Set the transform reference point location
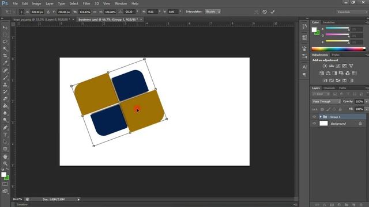Image resolution: width=369 pixels, height=207 pixels. point(21,11)
